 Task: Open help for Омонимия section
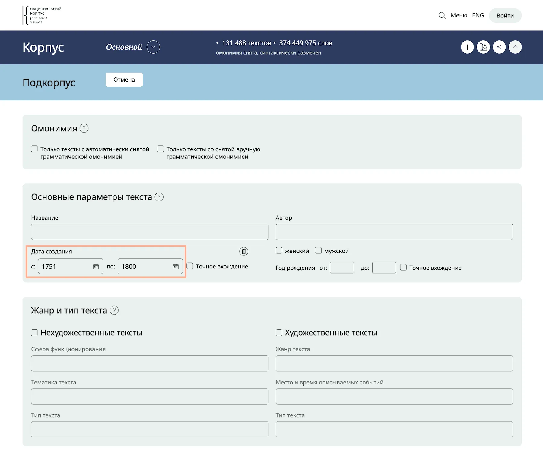(x=84, y=128)
